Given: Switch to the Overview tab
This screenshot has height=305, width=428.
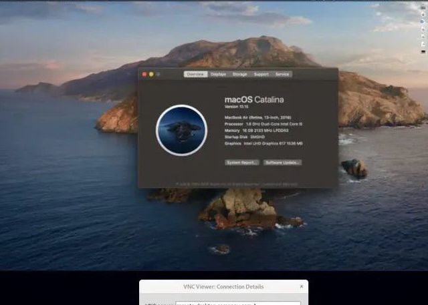Looking at the screenshot, I should tap(195, 74).
